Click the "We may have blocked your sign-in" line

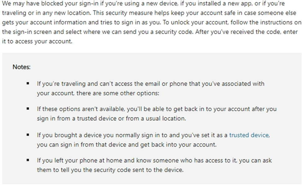143,3
